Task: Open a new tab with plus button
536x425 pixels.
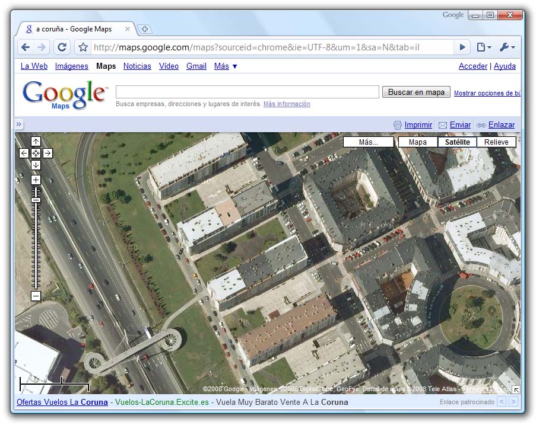Action: click(x=145, y=29)
